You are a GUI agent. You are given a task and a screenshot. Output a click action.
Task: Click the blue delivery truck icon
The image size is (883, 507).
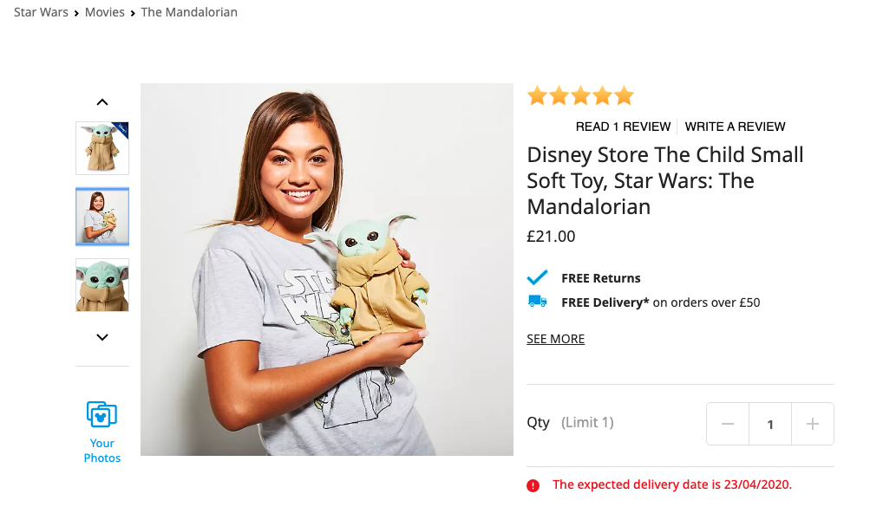(x=538, y=302)
